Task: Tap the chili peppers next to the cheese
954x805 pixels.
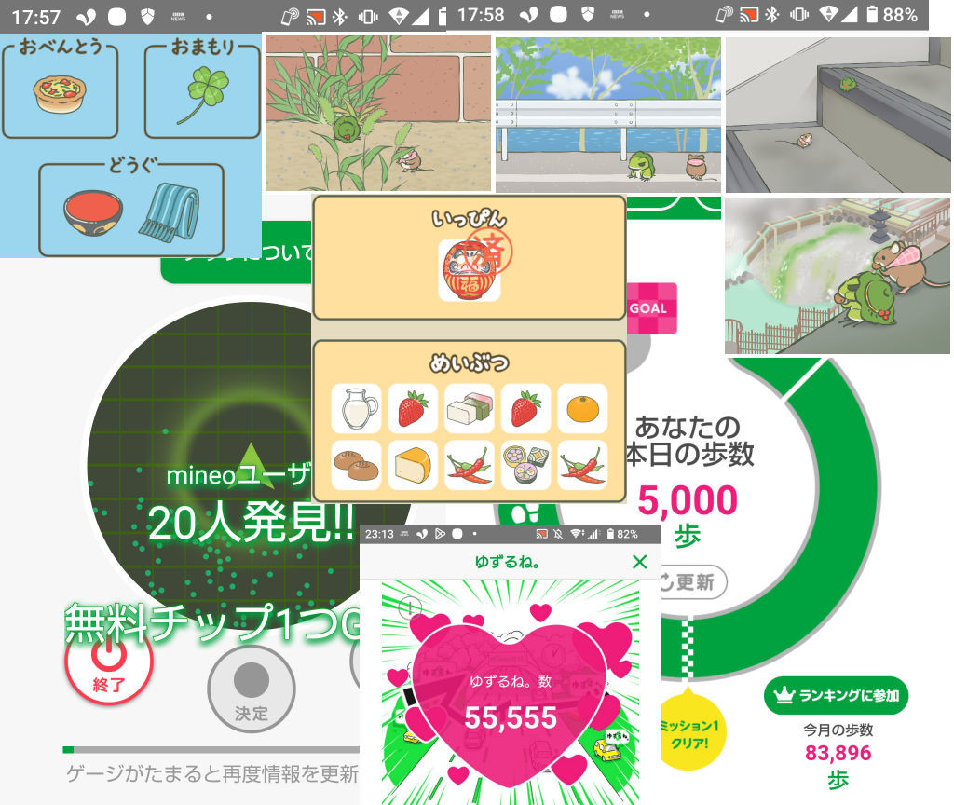Action: coord(470,466)
